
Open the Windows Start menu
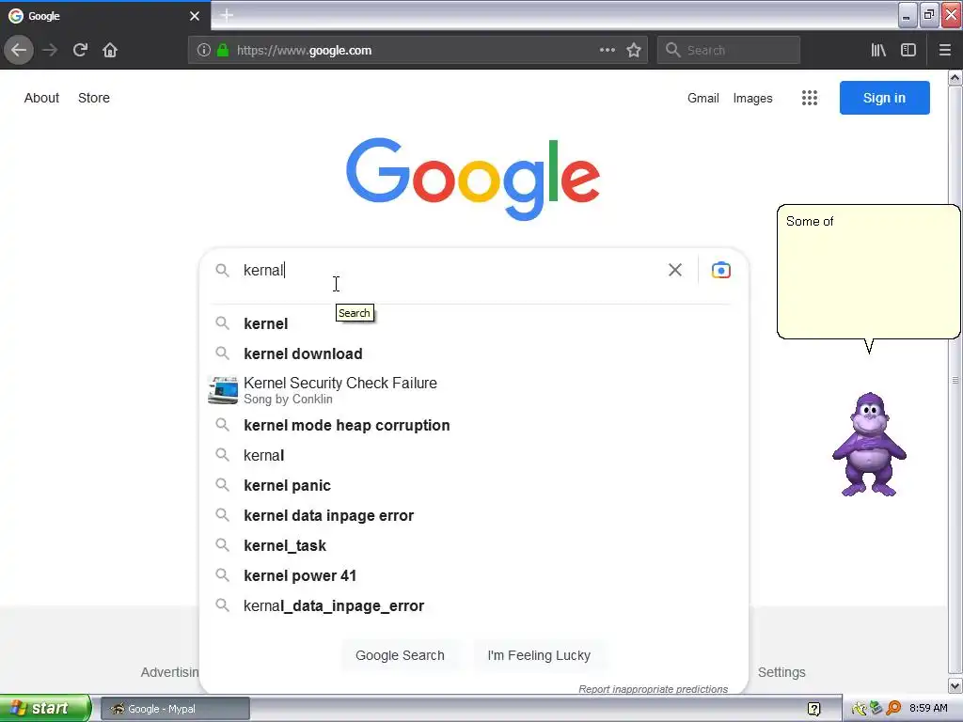(x=45, y=709)
